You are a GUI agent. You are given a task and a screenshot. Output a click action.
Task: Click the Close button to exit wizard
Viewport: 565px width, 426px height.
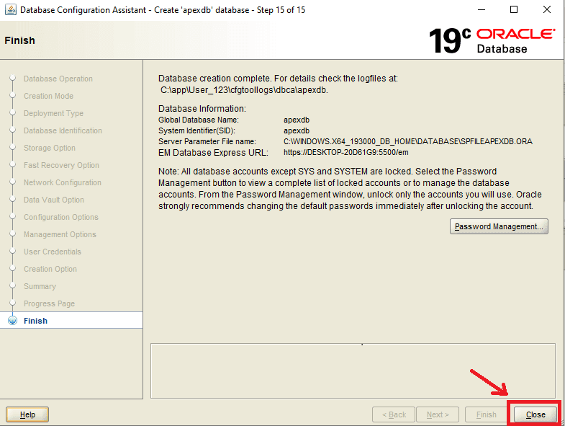[535, 414]
